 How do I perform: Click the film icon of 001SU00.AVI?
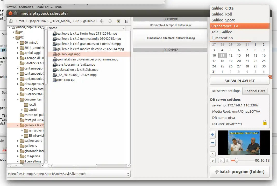point(55,80)
